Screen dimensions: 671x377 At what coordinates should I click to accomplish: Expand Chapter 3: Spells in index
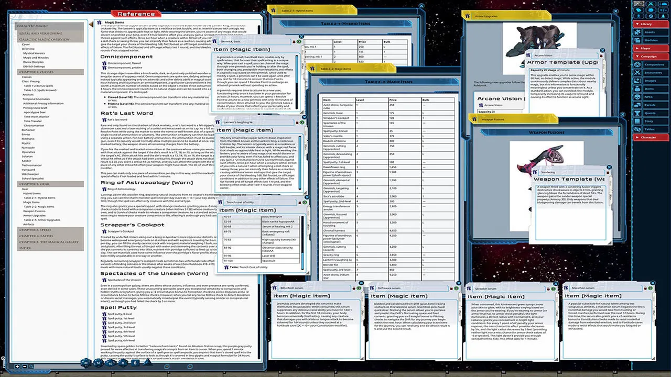click(x=49, y=230)
